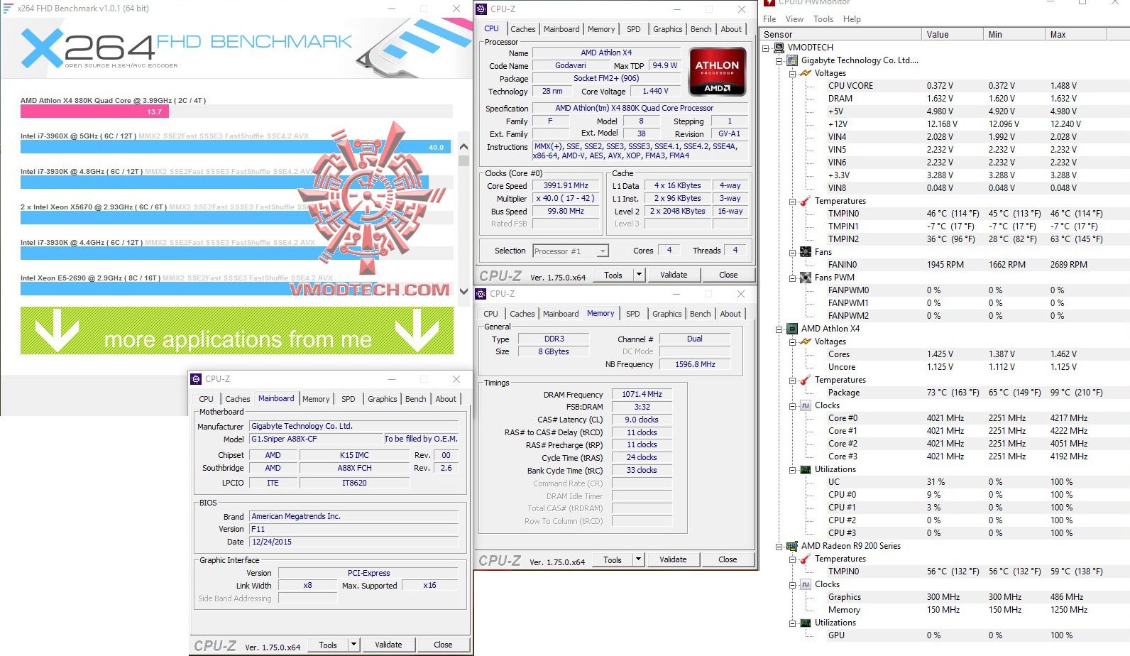
Task: Click Validate in the CPU-Z CPU window
Action: [674, 275]
